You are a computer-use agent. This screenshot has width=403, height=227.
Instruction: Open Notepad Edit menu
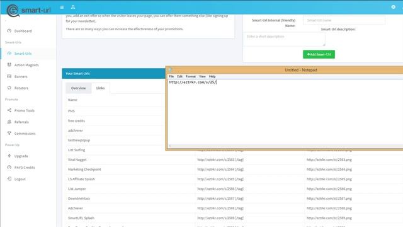179,76
